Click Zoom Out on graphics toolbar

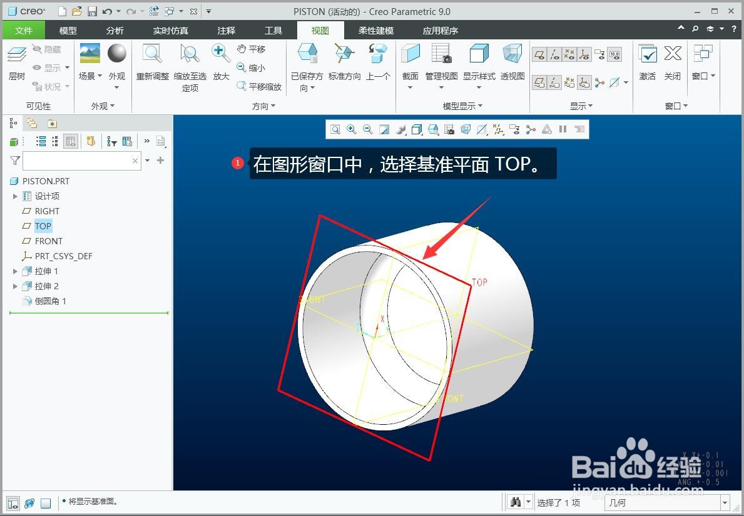point(368,129)
